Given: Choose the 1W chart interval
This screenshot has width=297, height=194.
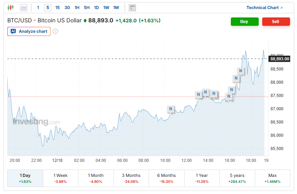Looking at the screenshot, I should [106, 7].
